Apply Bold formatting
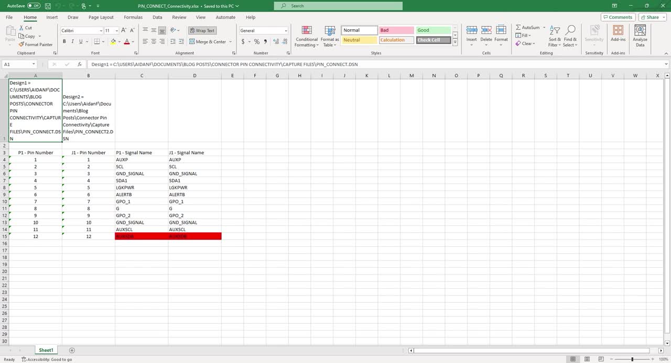Image resolution: width=671 pixels, height=363 pixels. (64, 42)
